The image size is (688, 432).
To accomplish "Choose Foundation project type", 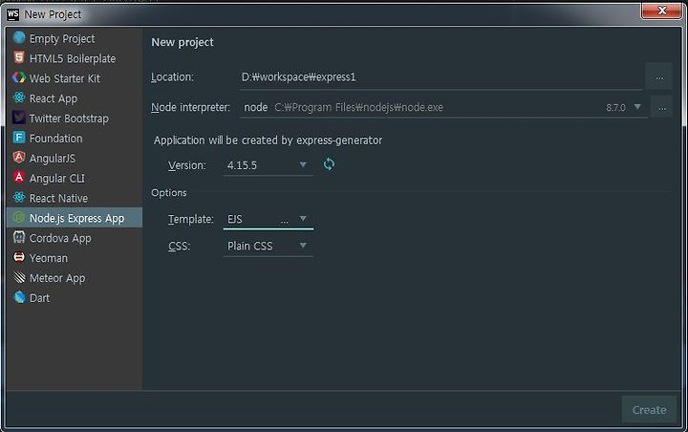I will pyautogui.click(x=75, y=139).
